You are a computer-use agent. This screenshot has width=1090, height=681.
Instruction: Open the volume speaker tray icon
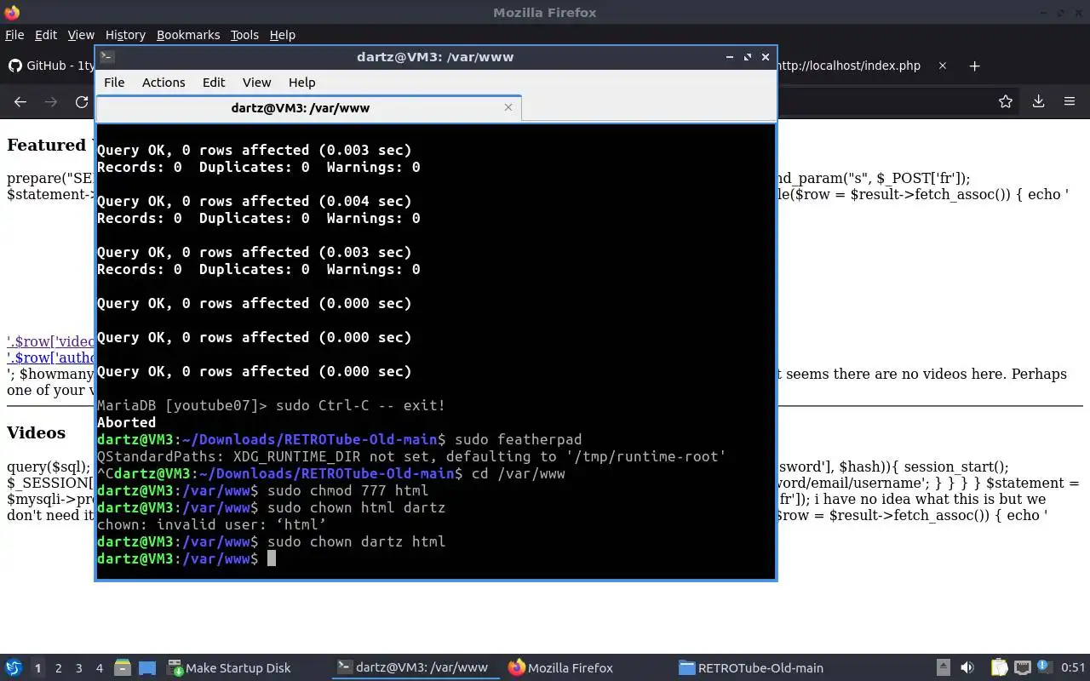(967, 668)
